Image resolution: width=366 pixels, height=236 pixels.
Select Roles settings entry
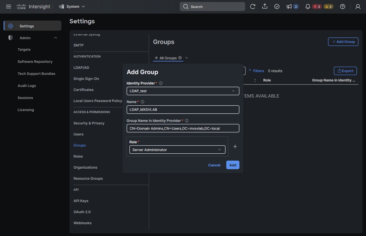click(x=78, y=157)
